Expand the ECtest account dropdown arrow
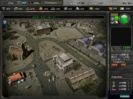This screenshot has height=99, width=133. (19, 3)
